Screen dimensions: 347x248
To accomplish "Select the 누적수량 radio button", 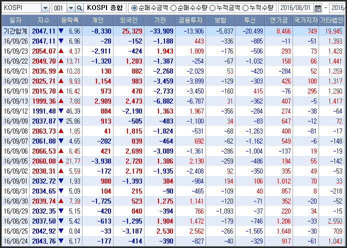I will pyautogui.click(x=245, y=8).
